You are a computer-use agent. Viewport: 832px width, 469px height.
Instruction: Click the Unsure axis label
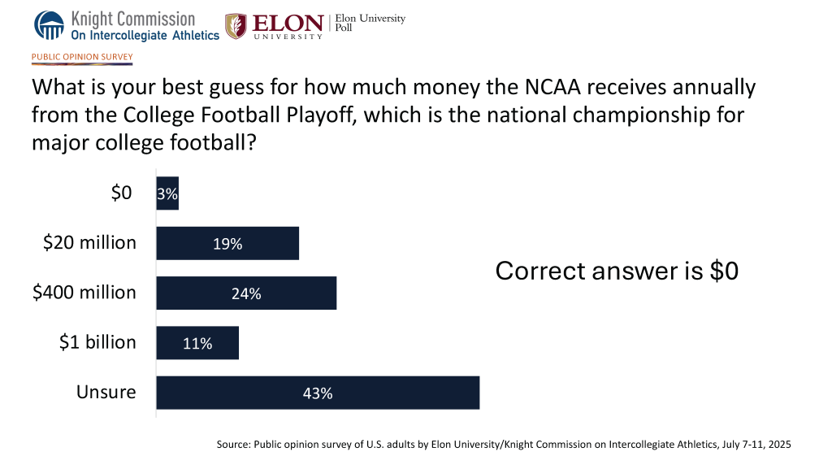click(106, 392)
